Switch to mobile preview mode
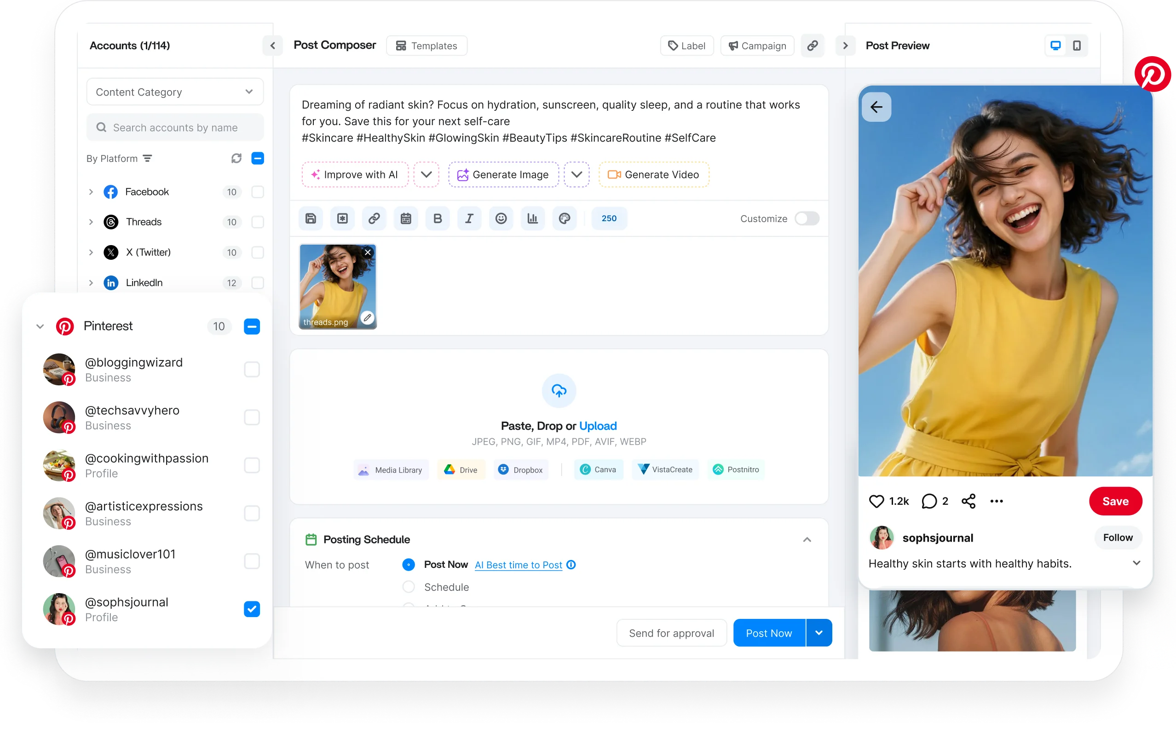Image resolution: width=1176 pixels, height=732 pixels. click(x=1077, y=46)
